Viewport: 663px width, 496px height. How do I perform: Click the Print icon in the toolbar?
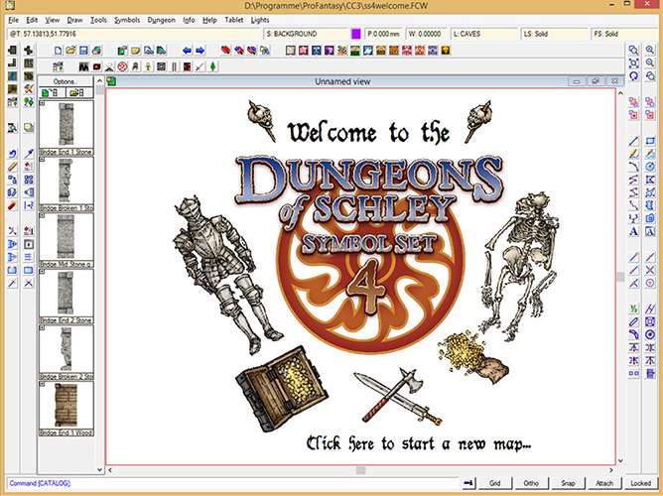coord(97,51)
